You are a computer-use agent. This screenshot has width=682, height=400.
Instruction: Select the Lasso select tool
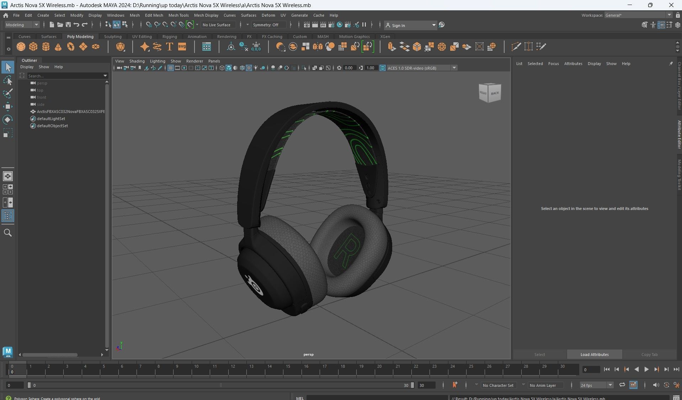[x=7, y=81]
